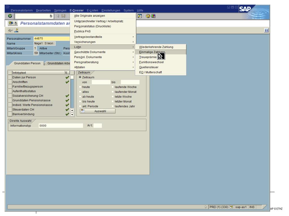Click the person overview icon
The width and height of the screenshot is (289, 216).
tap(16, 30)
